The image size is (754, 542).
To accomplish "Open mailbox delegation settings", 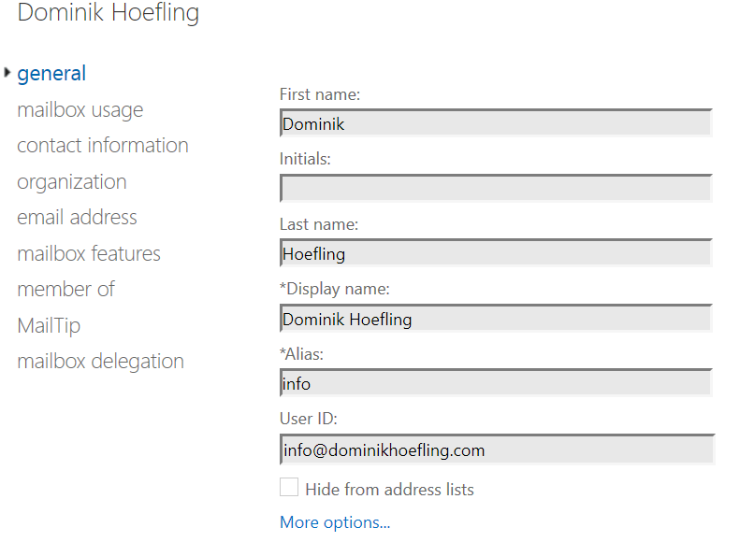I will (100, 361).
